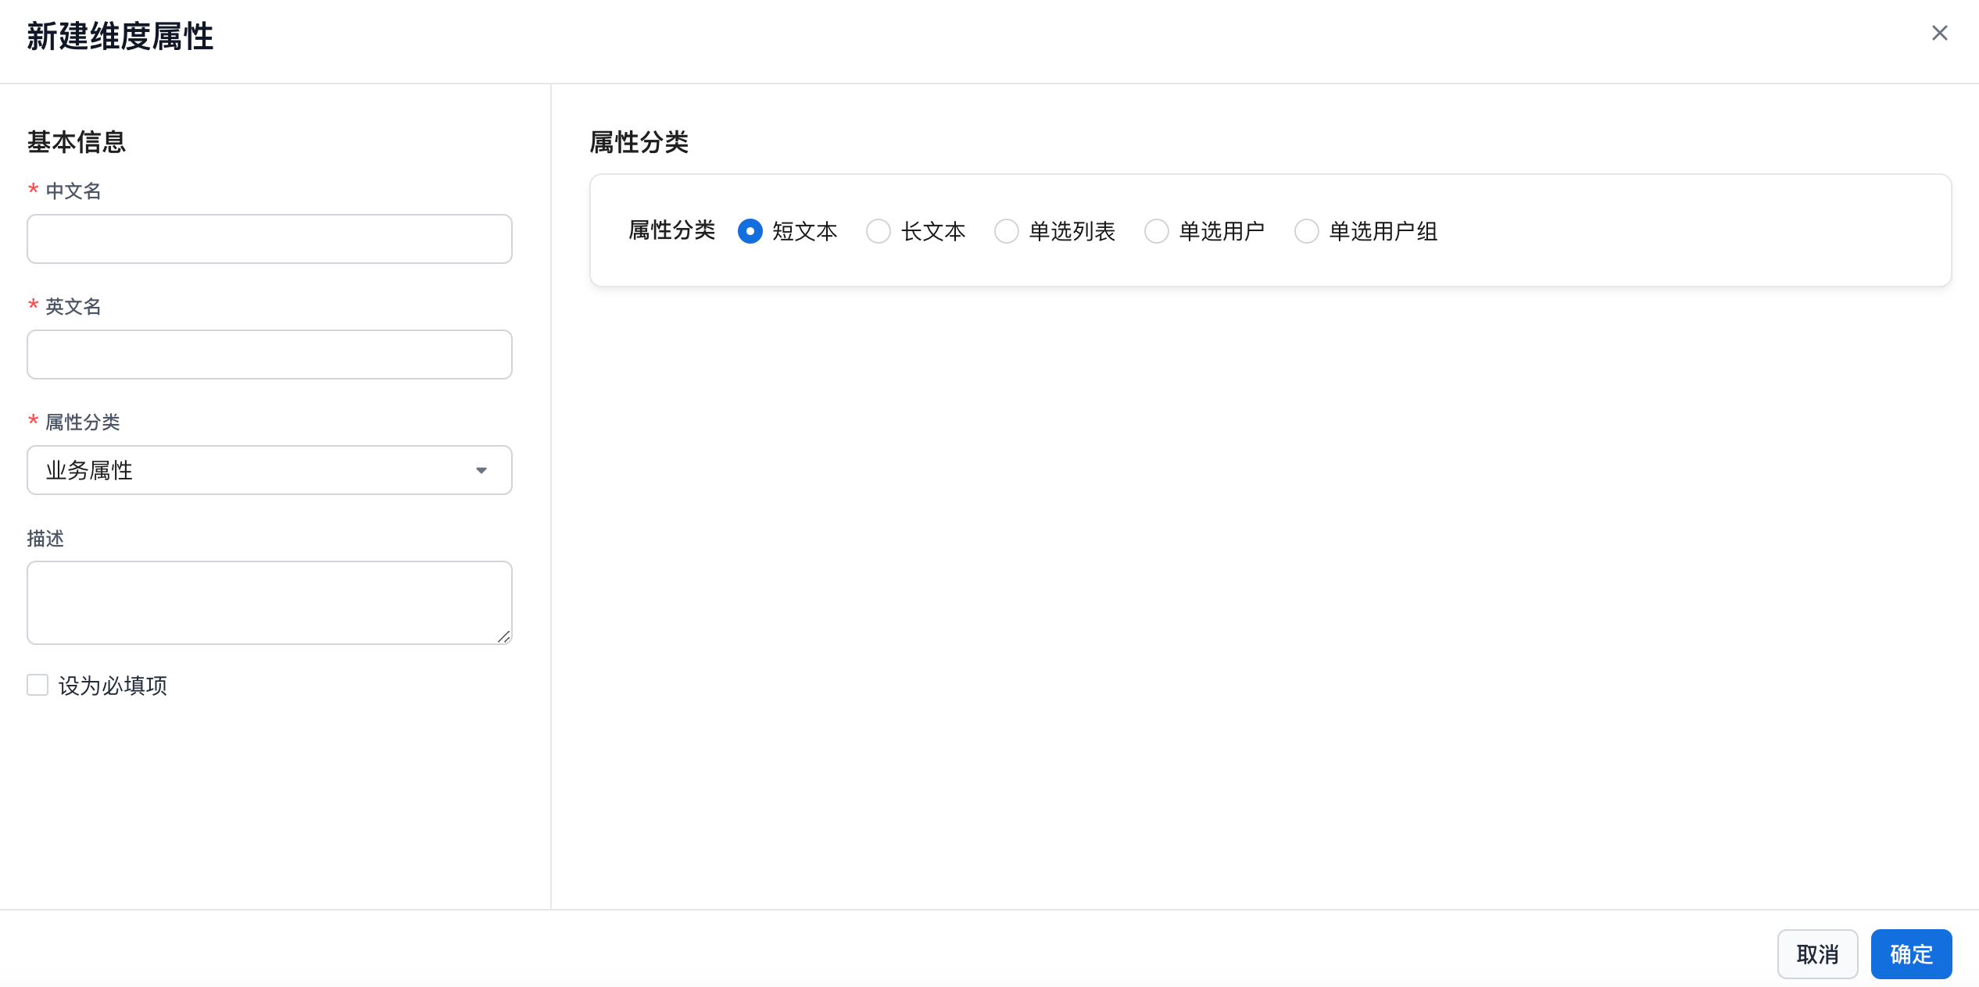Screen dimensions: 1979x987
Task: Click the 描述 textarea resize handle
Action: click(x=504, y=637)
